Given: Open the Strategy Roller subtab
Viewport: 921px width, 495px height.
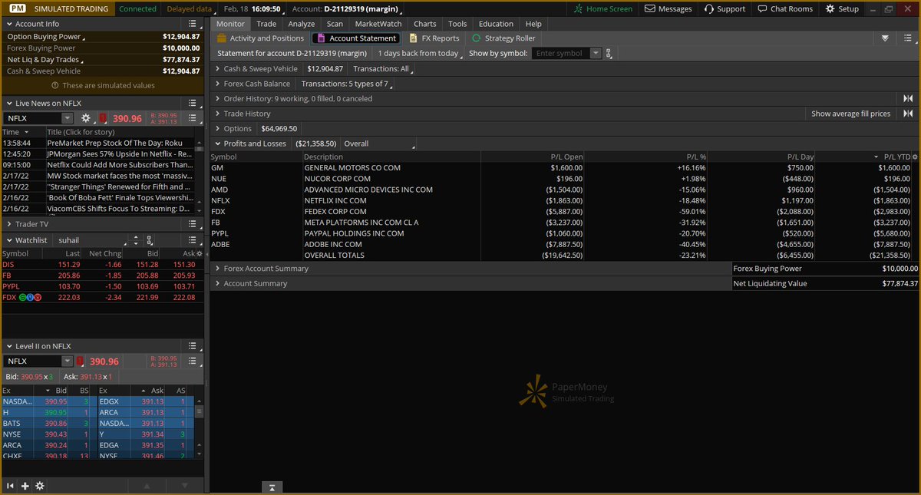Looking at the screenshot, I should tap(503, 38).
